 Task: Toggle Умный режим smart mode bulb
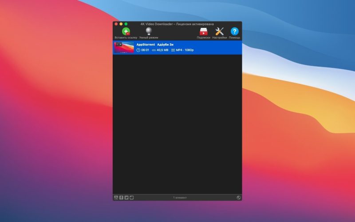[149, 31]
